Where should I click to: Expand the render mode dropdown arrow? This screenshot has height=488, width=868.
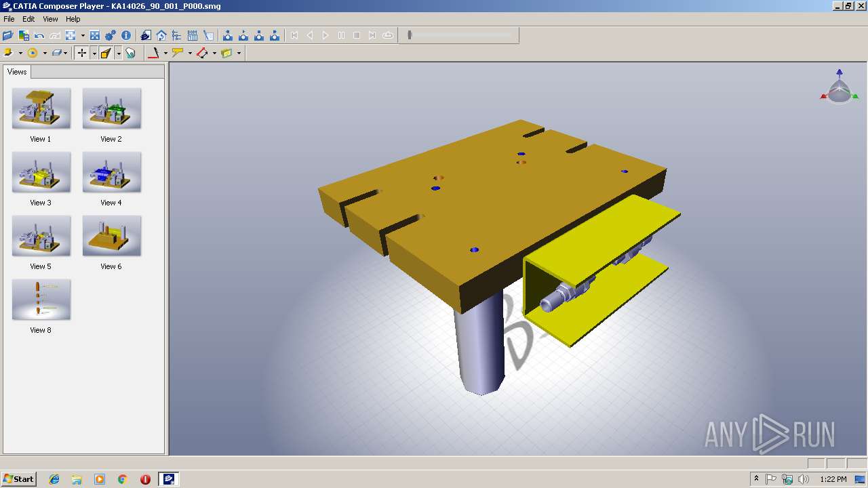(x=20, y=53)
